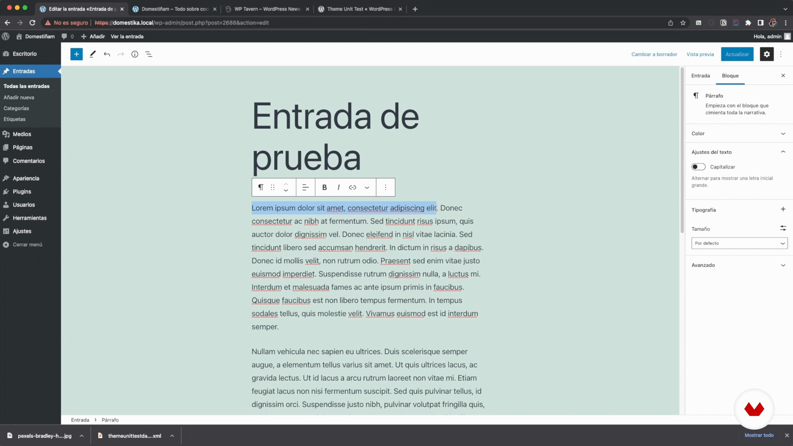Click the WordPress logo in admin bar

coord(6,36)
